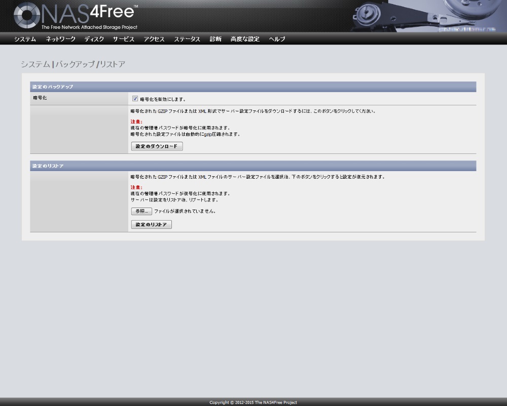This screenshot has width=507, height=406.
Task: Click The Free Network Attached Storage Project tagline
Action: tap(89, 27)
